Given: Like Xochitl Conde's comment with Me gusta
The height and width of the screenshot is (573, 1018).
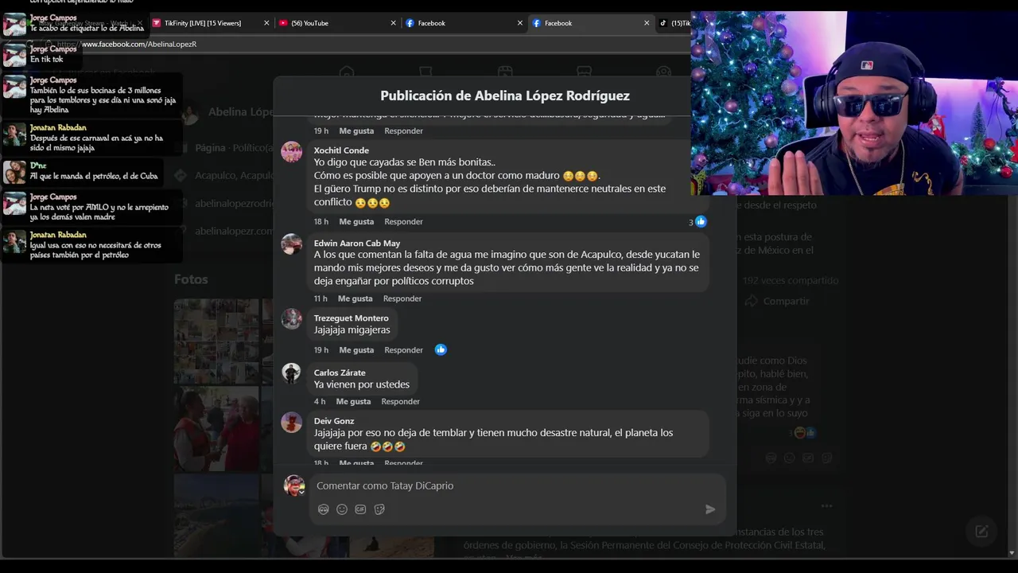Looking at the screenshot, I should point(356,222).
